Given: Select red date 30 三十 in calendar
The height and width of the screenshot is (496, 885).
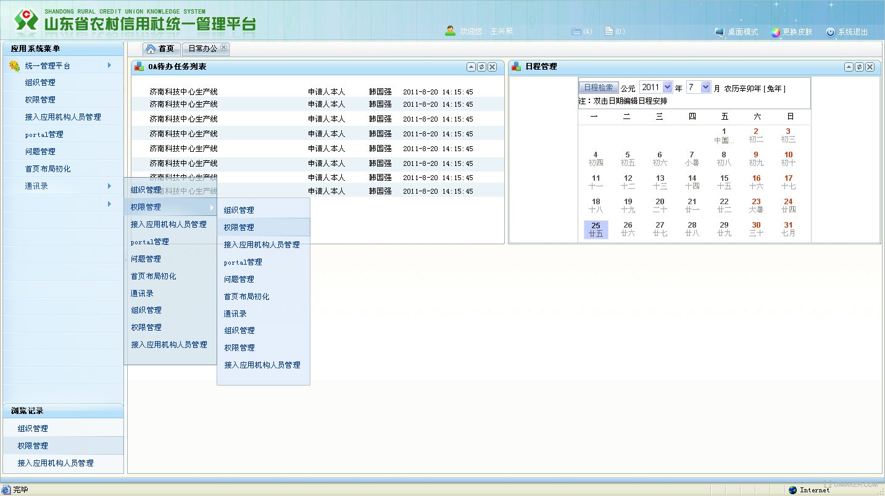Looking at the screenshot, I should coord(756,229).
